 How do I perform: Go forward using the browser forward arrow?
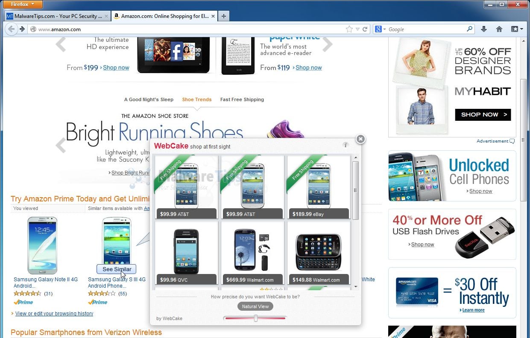pos(22,29)
